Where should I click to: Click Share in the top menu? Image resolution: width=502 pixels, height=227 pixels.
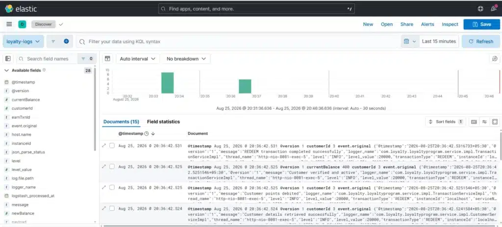tap(406, 25)
